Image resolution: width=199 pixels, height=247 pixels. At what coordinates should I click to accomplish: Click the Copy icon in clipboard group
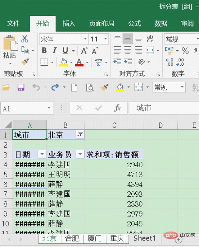pos(25,50)
